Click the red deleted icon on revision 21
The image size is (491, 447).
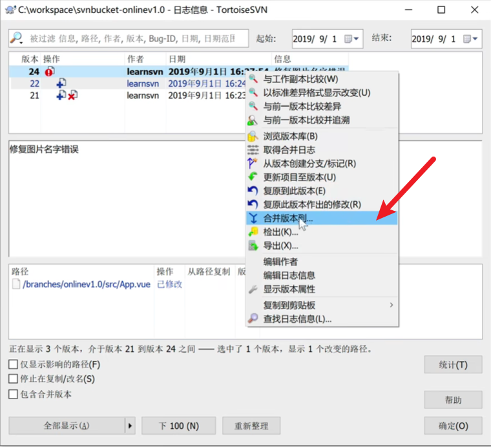pos(72,95)
